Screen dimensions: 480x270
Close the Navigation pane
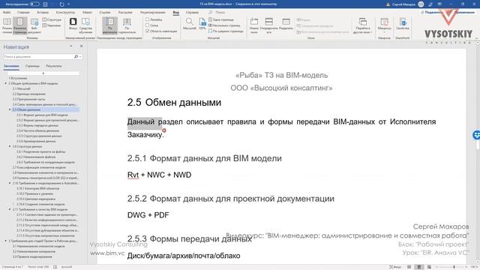82,46
